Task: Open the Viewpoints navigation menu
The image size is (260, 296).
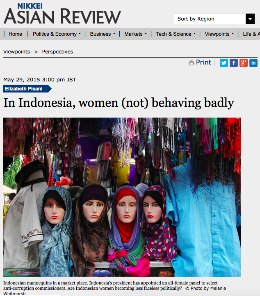Action: [x=219, y=34]
